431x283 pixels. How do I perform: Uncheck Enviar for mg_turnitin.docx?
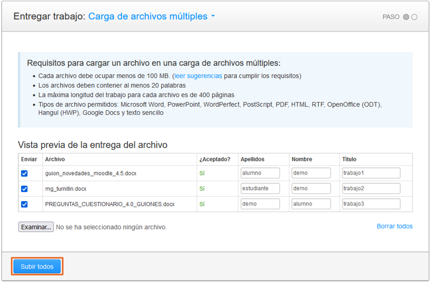tap(24, 189)
